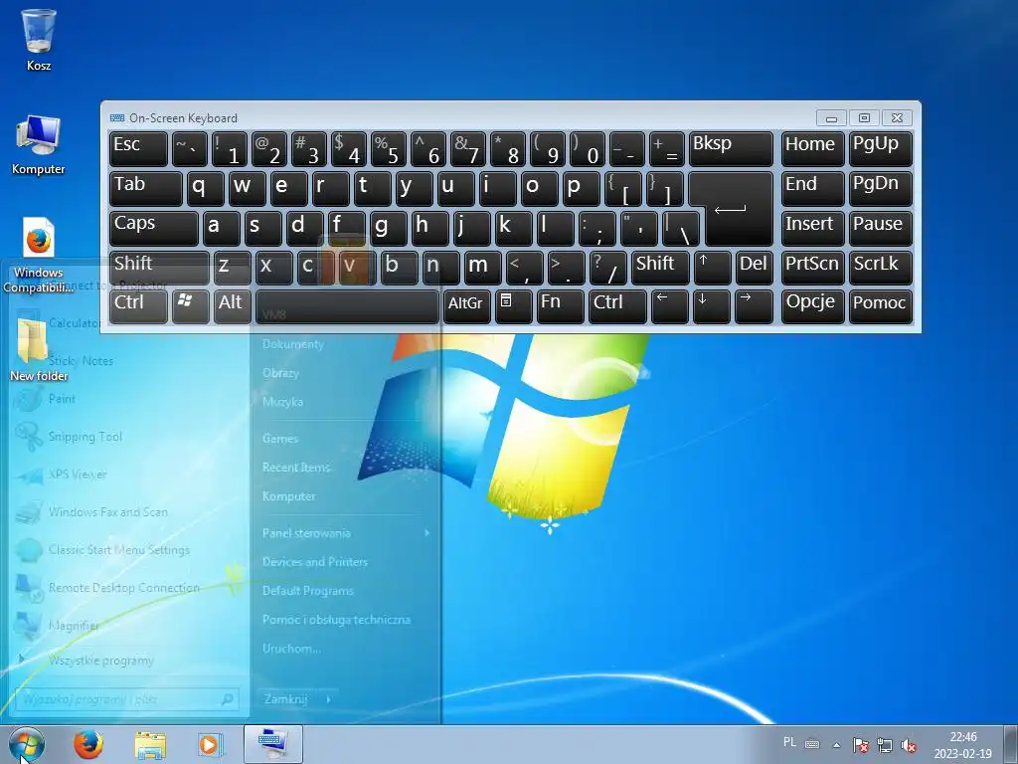This screenshot has width=1018, height=764.
Task: Toggle the right Shift key
Action: click(660, 268)
